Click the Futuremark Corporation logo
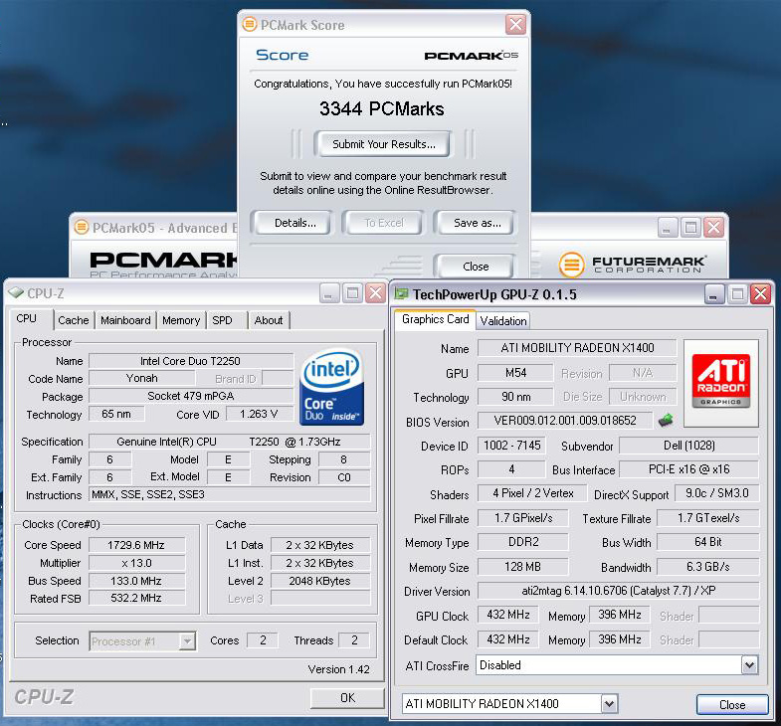Viewport: 781px width, 726px height. 633,264
